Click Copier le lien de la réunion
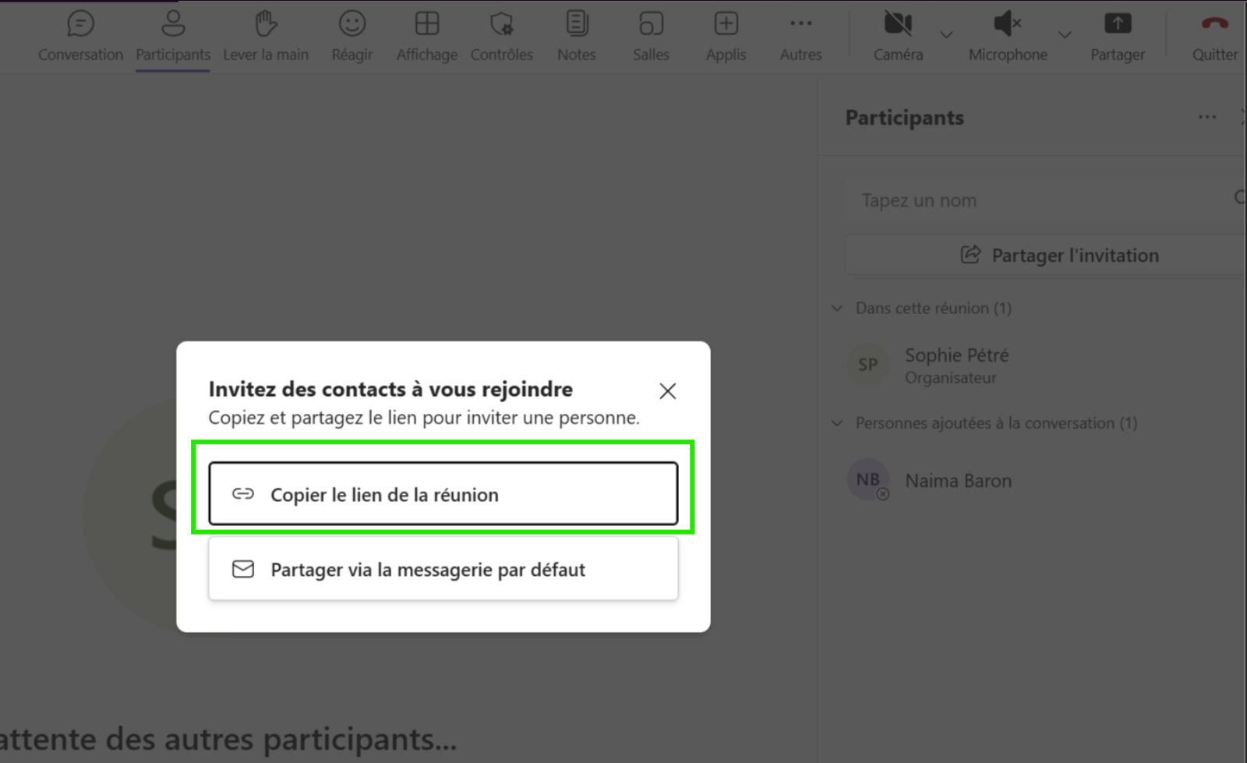Image resolution: width=1247 pixels, height=763 pixels. click(x=443, y=494)
